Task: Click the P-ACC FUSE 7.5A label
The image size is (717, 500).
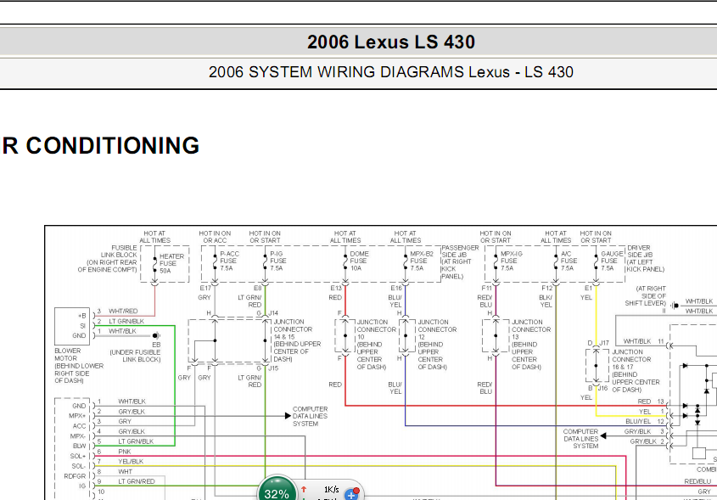Action: tap(230, 261)
